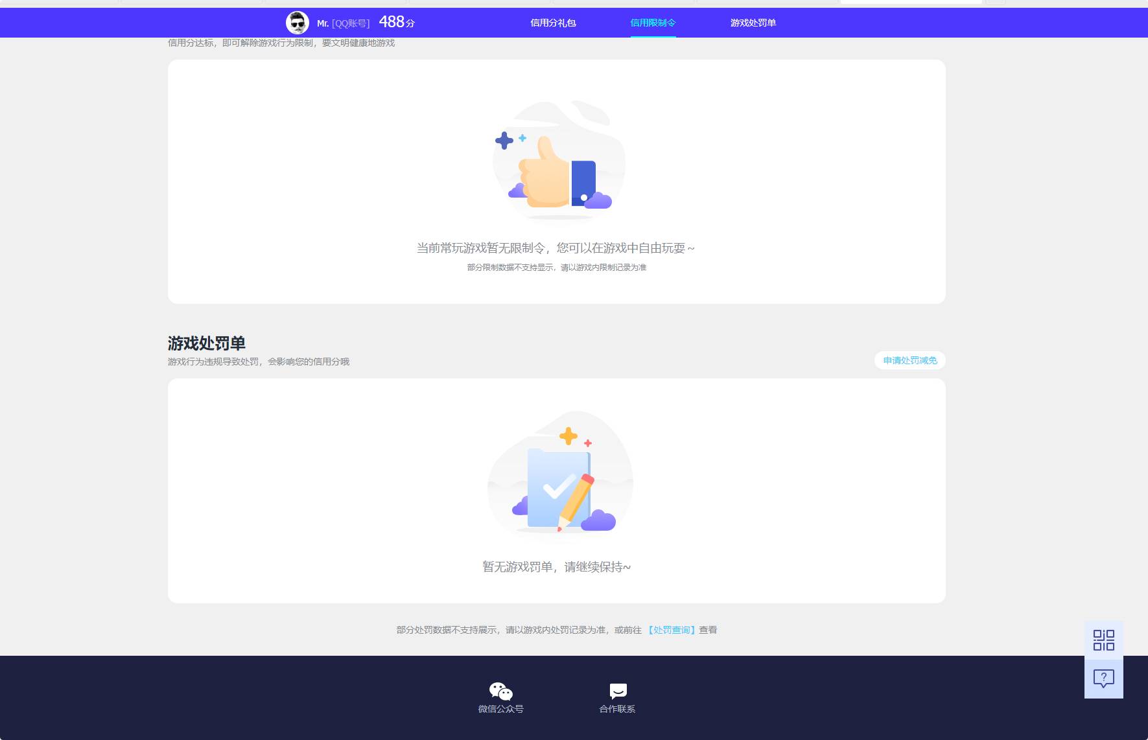Click the 暂无游戏罚单 empty state message
This screenshot has height=740, width=1148.
click(x=557, y=566)
